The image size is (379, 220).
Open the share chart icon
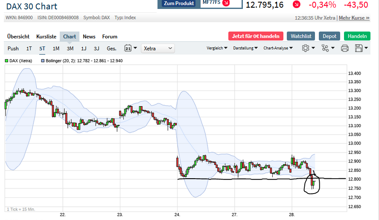[x=325, y=48]
